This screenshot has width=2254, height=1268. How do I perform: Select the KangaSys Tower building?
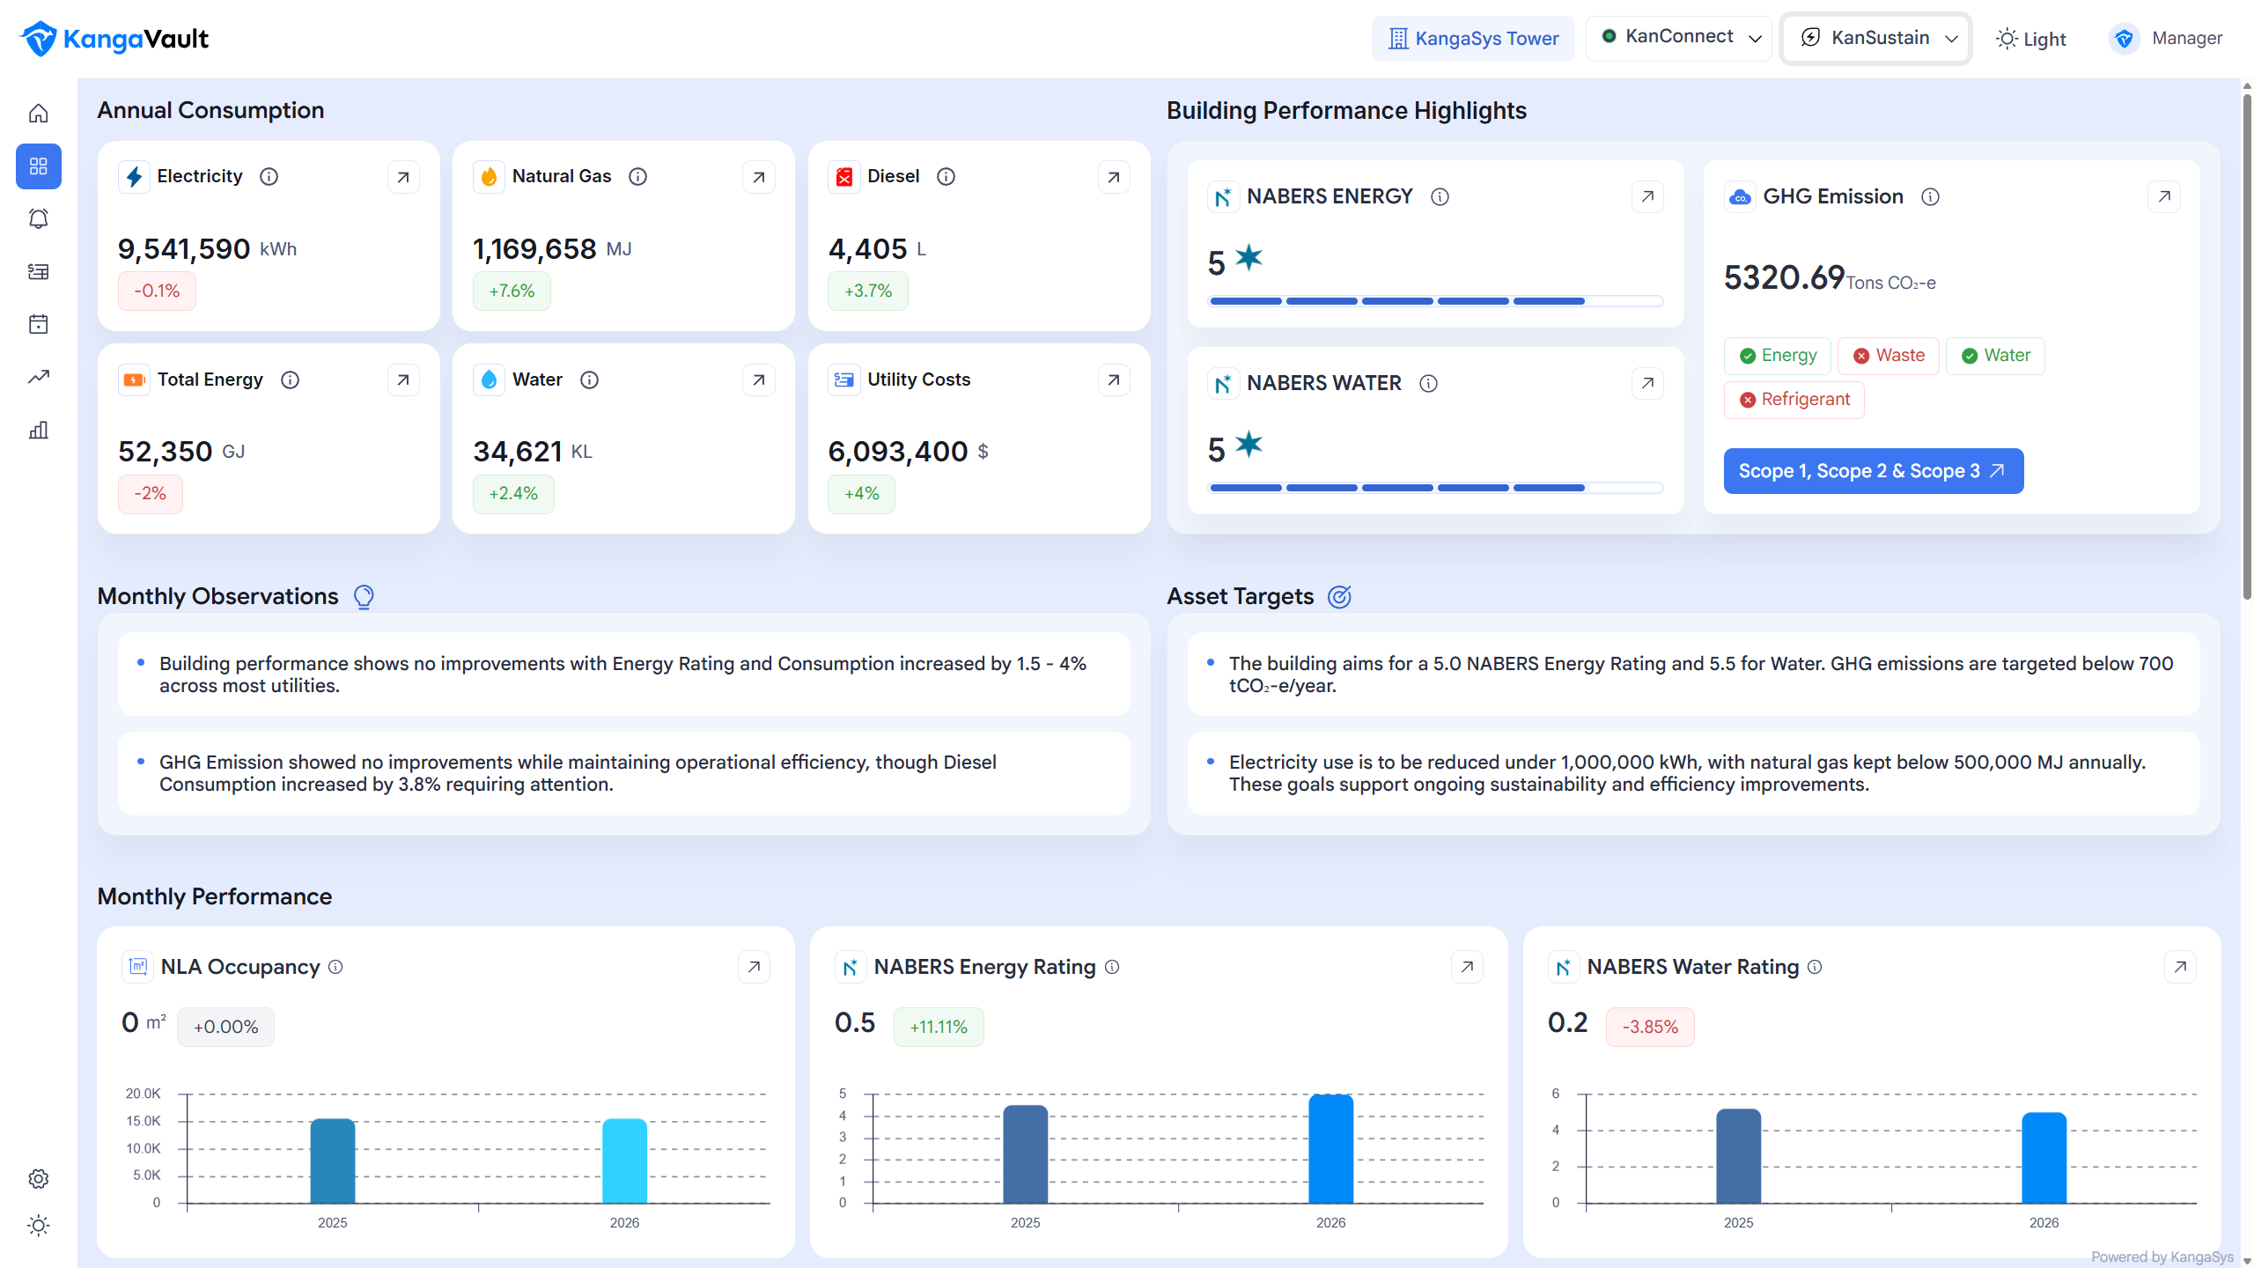(1473, 39)
